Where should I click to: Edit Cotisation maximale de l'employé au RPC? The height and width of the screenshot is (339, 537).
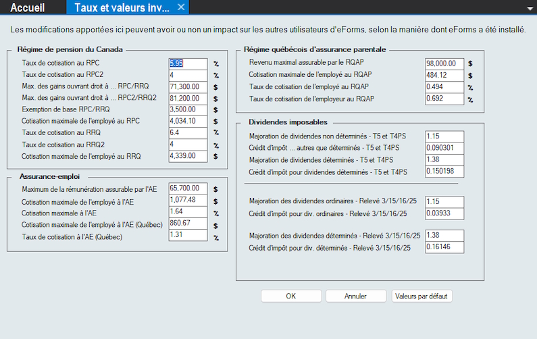tap(187, 121)
